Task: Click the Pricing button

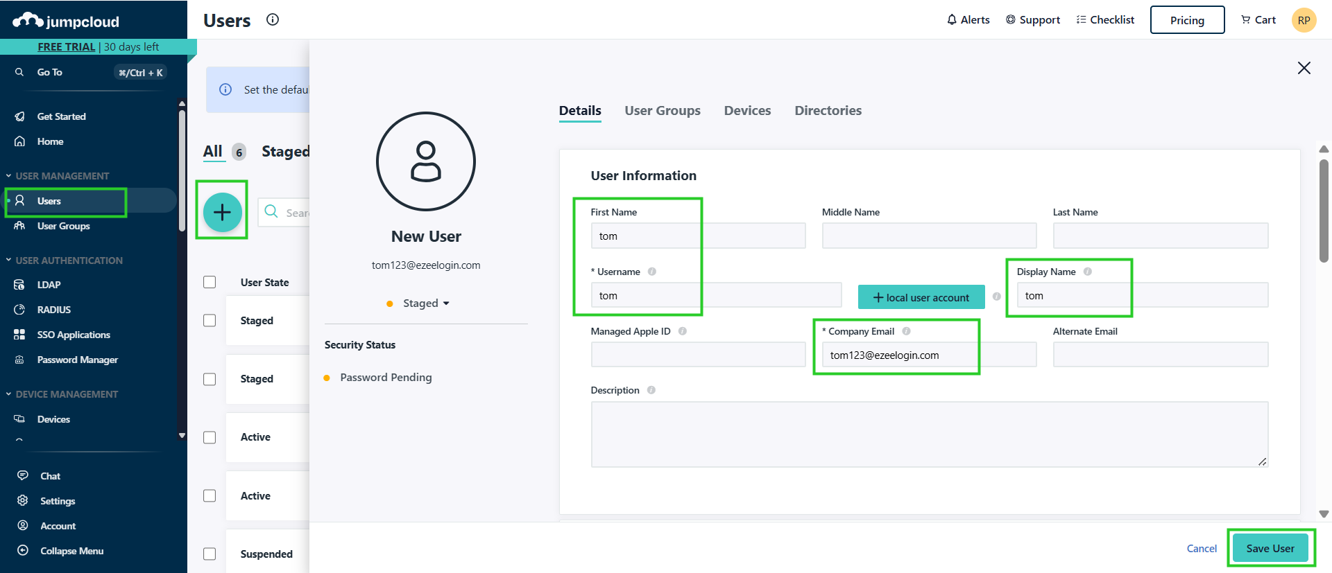Action: [1187, 20]
